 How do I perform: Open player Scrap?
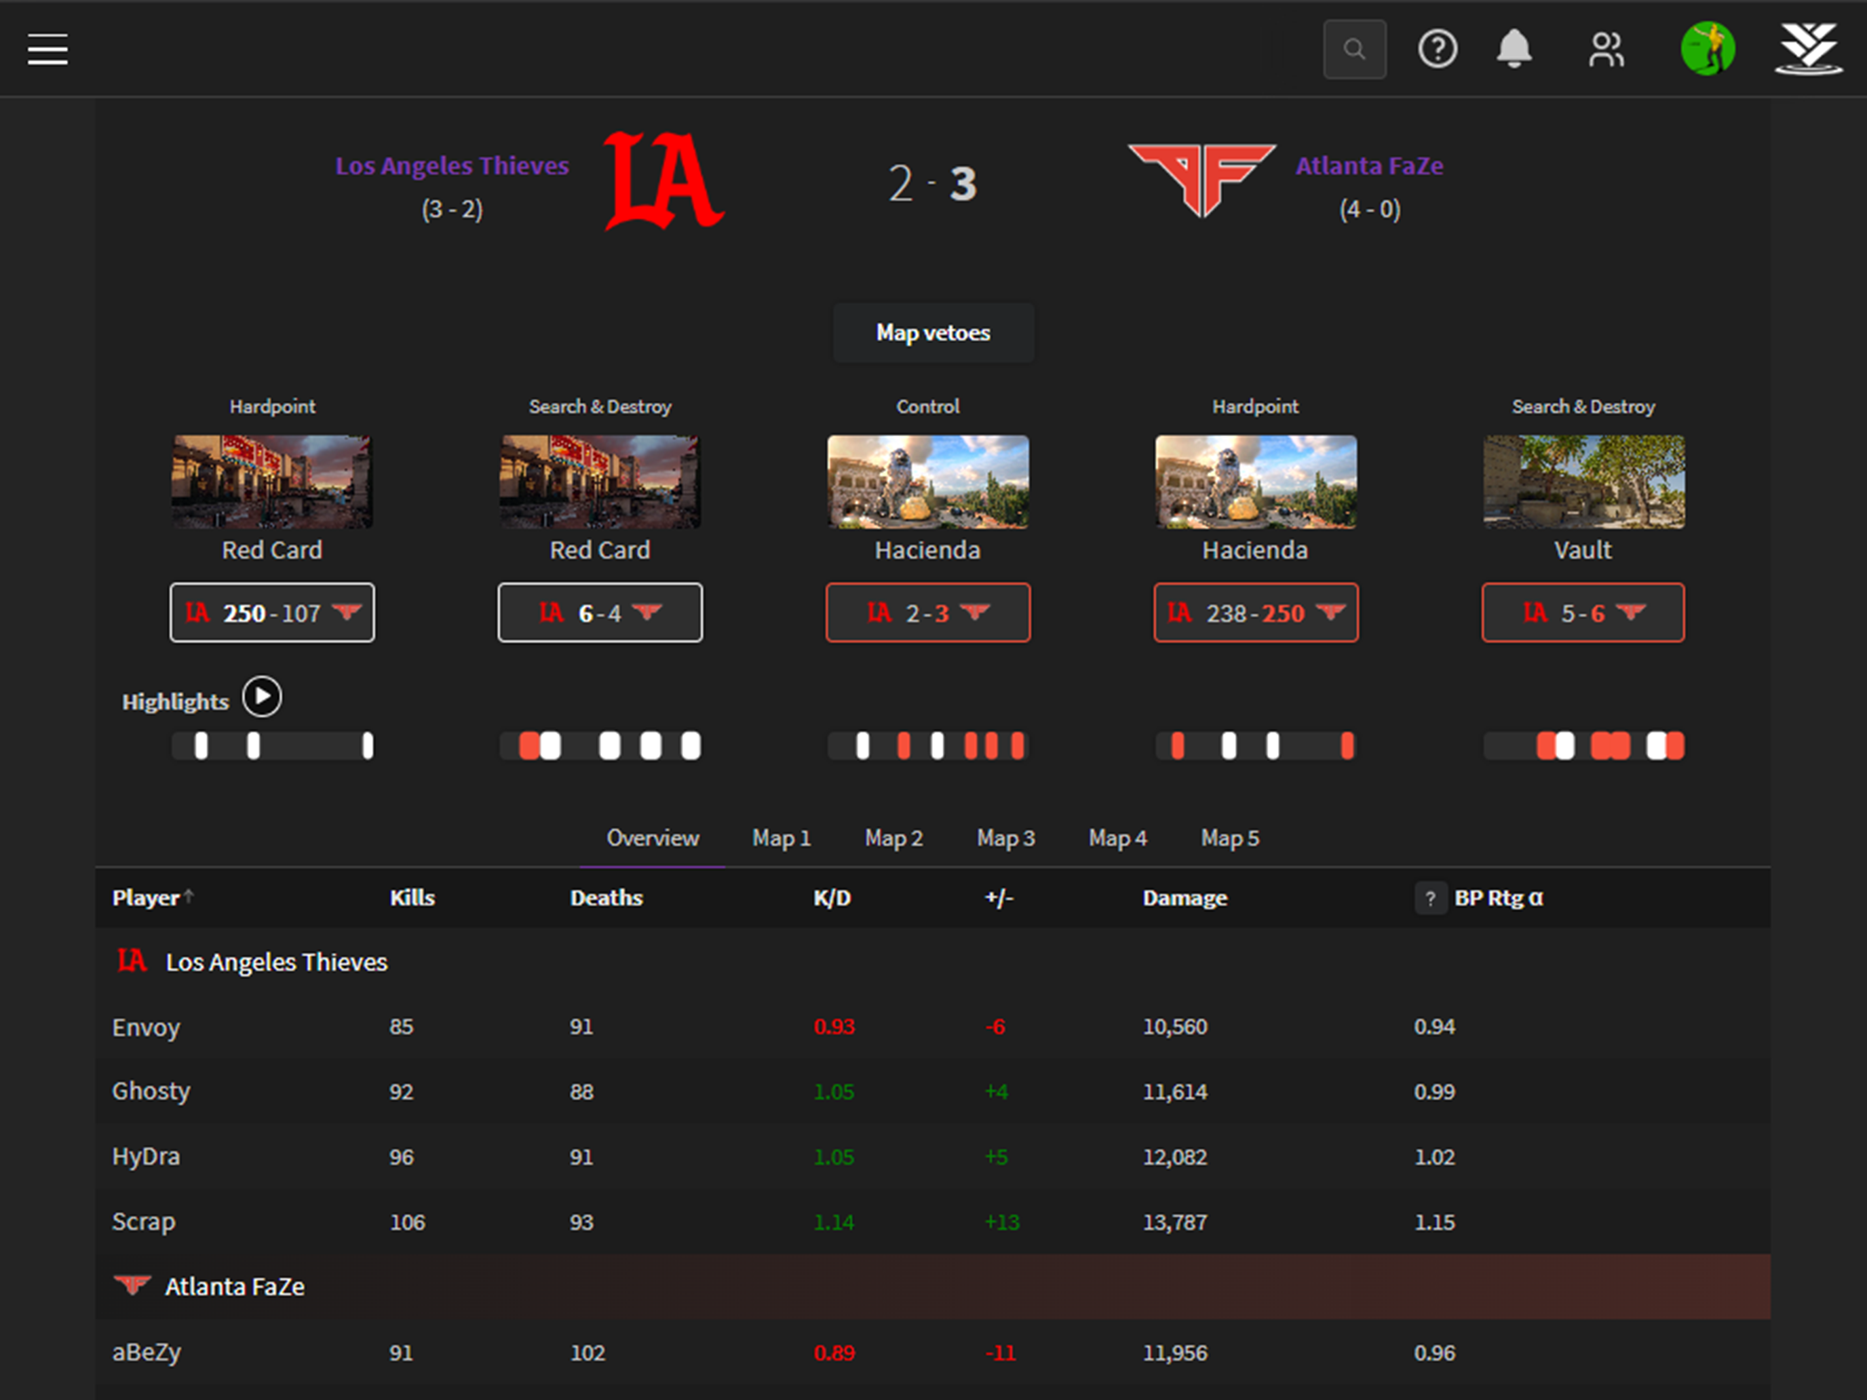(144, 1221)
